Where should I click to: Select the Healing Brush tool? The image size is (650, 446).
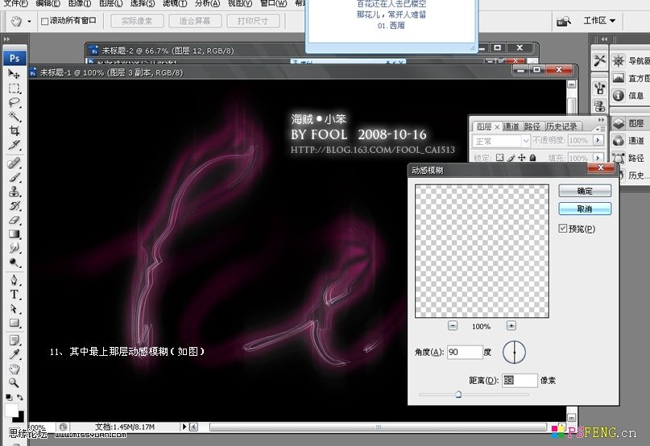coord(14,163)
